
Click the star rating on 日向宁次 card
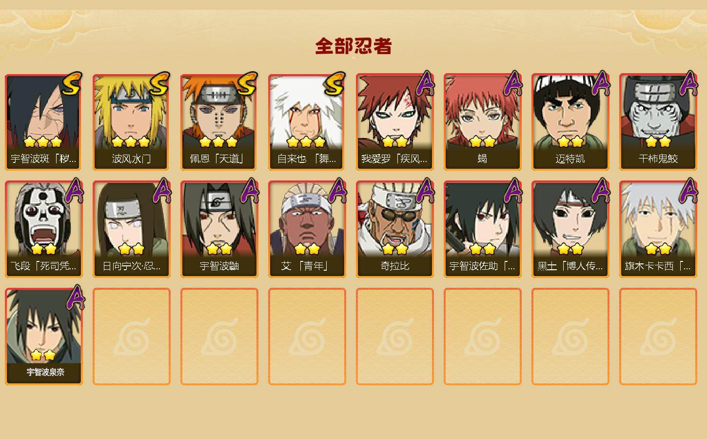[x=132, y=249]
